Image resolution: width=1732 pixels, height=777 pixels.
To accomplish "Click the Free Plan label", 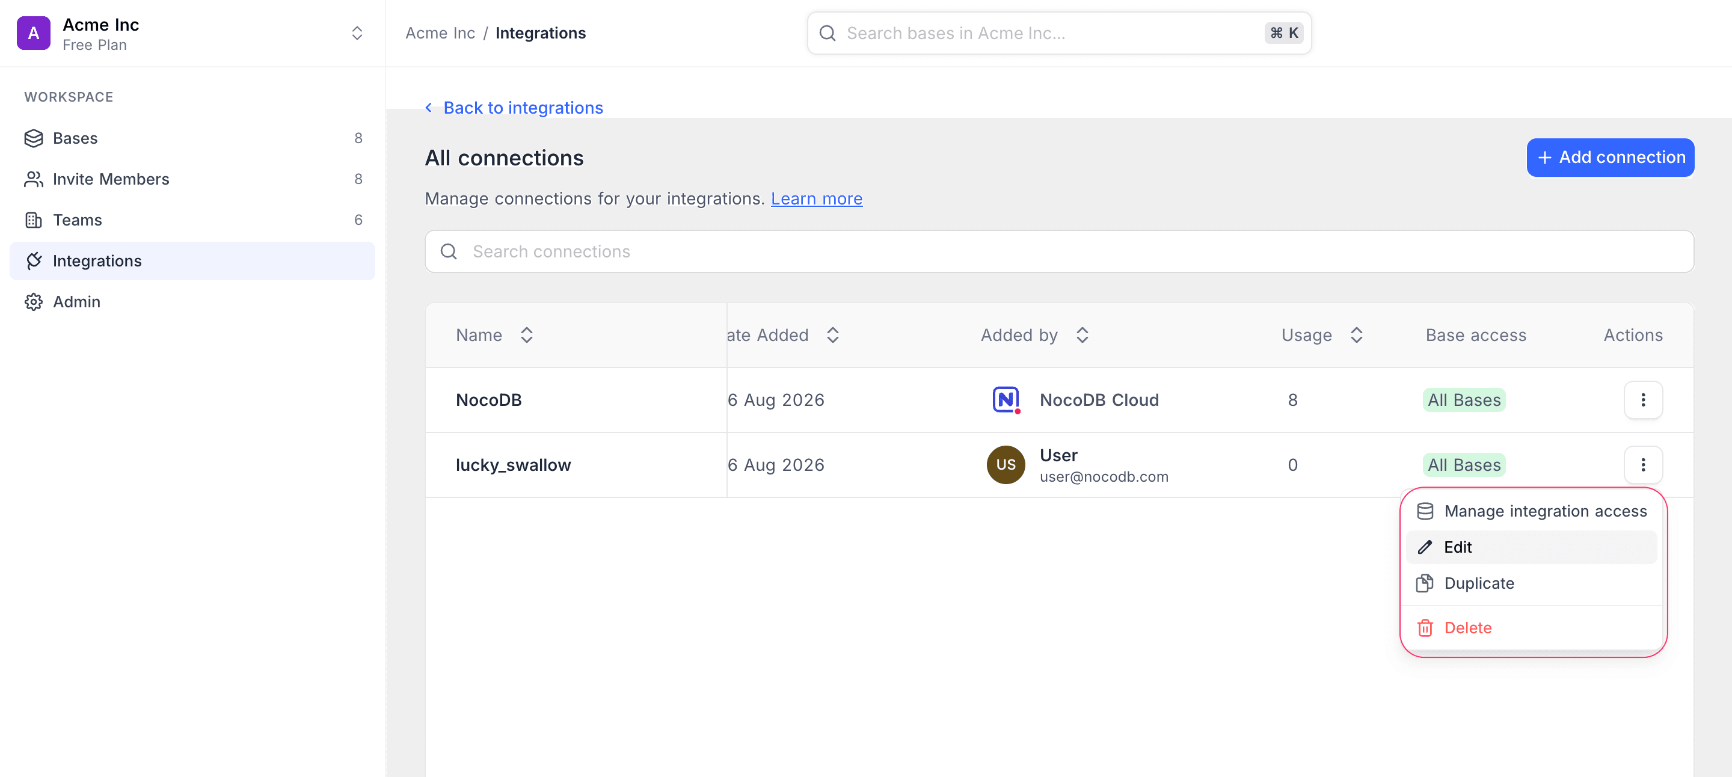I will [x=94, y=45].
